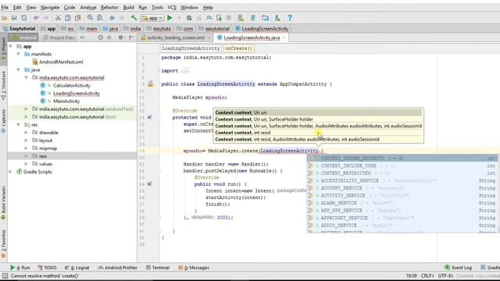500x281 pixels.
Task: Click the Hide project panel icon
Action: [x=131, y=37]
